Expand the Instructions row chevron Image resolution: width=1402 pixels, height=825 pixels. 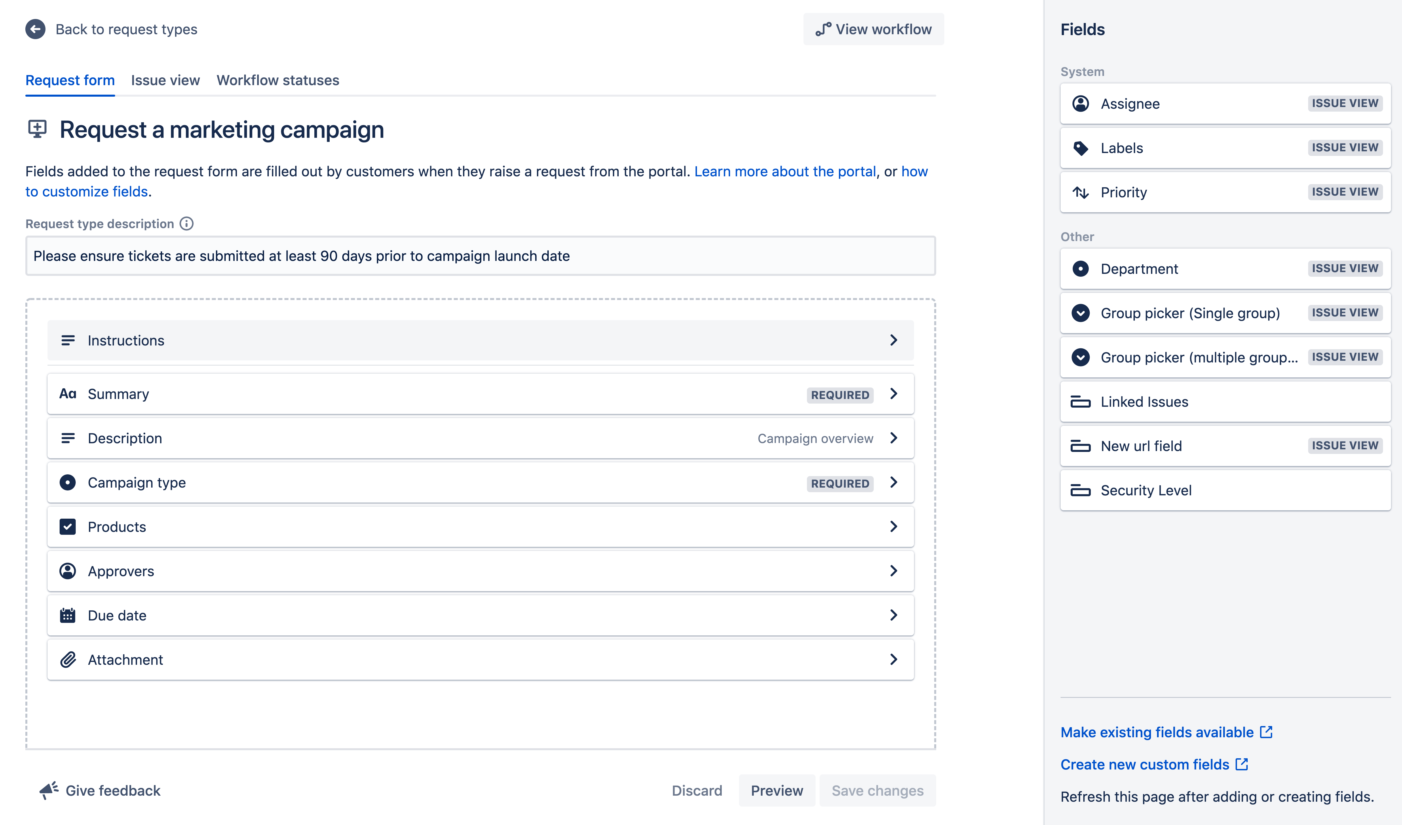pyautogui.click(x=894, y=340)
